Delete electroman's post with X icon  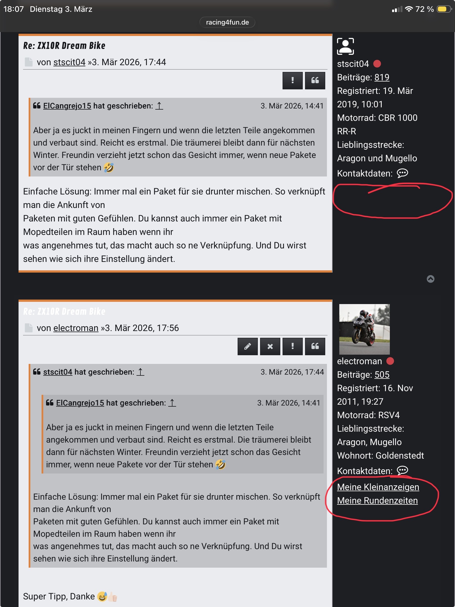tap(270, 346)
